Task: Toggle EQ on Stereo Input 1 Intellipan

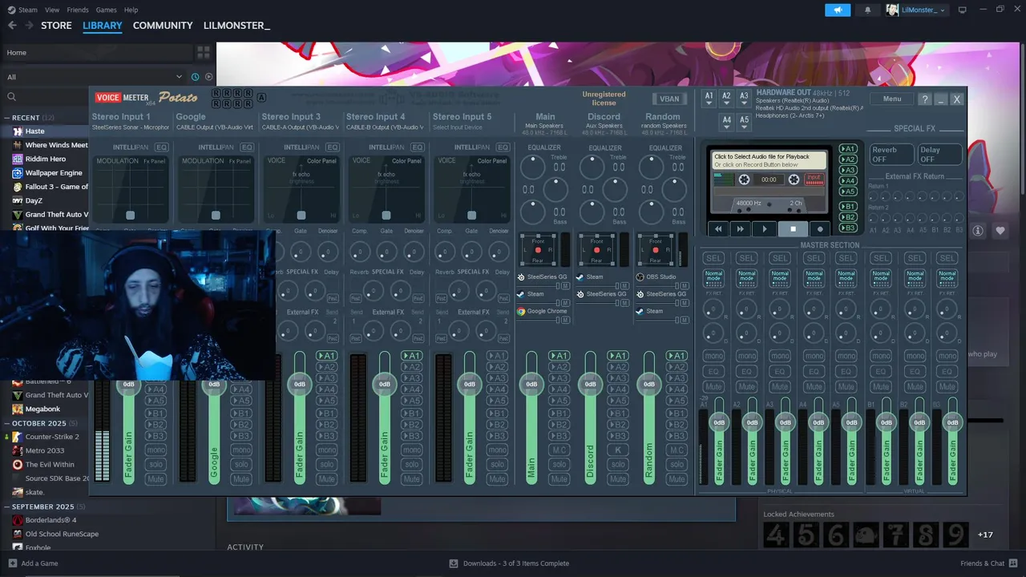Action: 162,147
